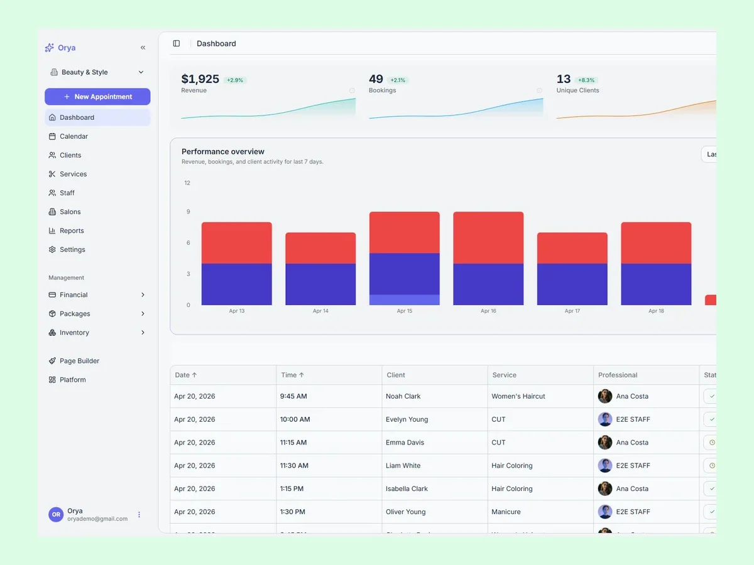Click the Salons building icon
Screen dimensions: 754x565
tap(52, 212)
